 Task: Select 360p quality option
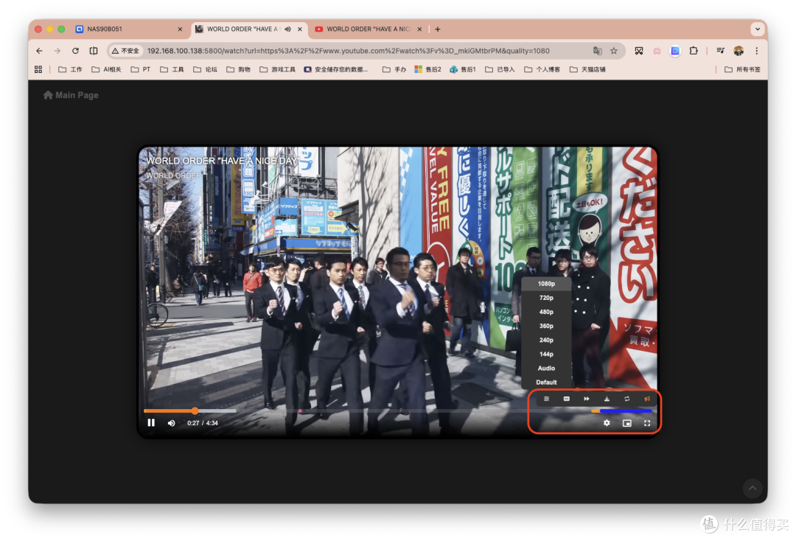pyautogui.click(x=547, y=327)
